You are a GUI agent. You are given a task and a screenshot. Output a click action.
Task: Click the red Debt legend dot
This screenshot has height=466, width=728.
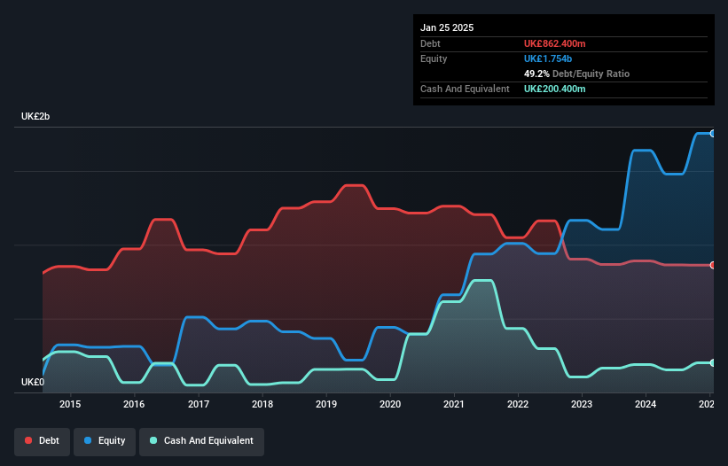[x=28, y=440]
